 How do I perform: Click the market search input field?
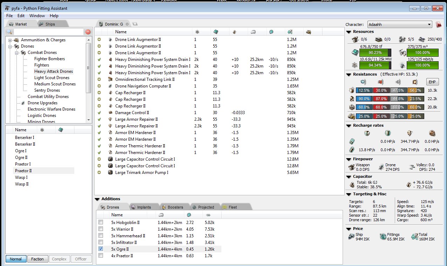tap(49, 32)
